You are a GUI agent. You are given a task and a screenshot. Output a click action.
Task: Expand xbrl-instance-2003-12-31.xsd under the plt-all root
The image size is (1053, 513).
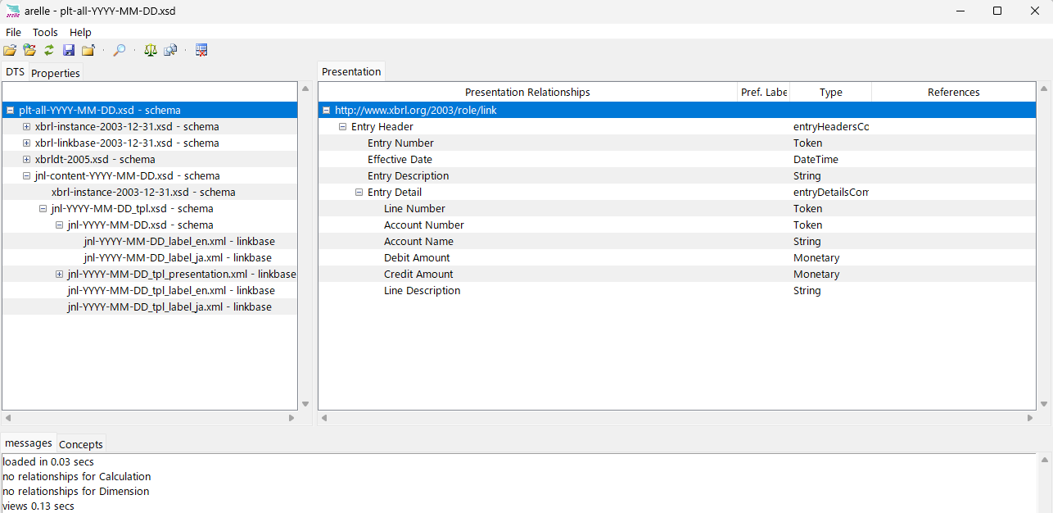(26, 126)
